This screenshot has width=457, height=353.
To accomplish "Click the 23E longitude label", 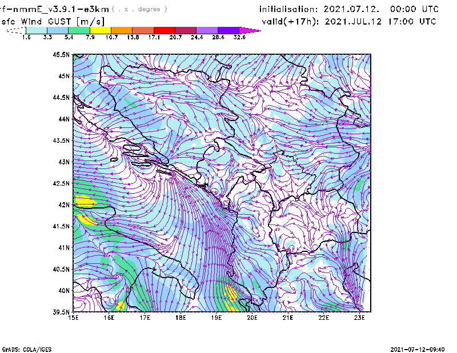I will point(359,318).
